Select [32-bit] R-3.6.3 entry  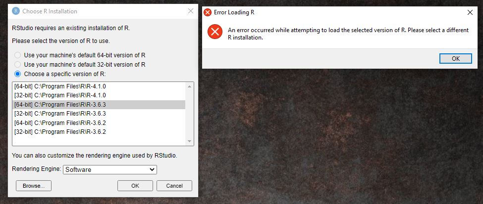(x=99, y=114)
